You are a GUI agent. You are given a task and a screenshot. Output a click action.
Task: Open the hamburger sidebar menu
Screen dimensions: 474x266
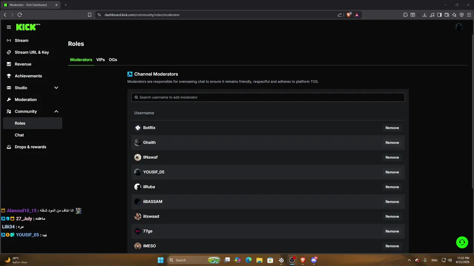pos(9,27)
